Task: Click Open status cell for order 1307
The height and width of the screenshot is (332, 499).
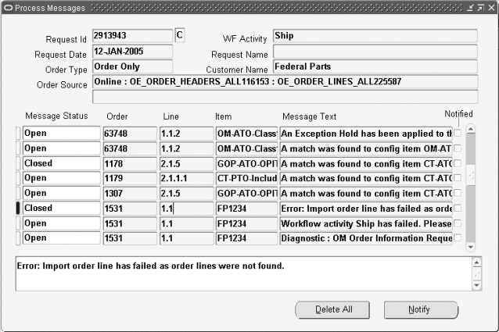Action: pyautogui.click(x=62, y=193)
